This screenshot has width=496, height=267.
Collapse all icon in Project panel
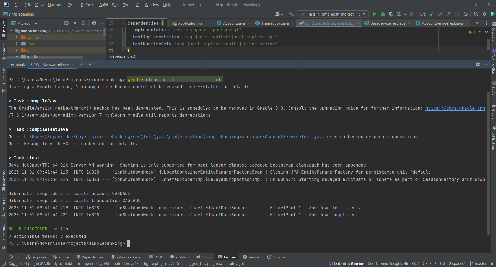tap(83, 23)
